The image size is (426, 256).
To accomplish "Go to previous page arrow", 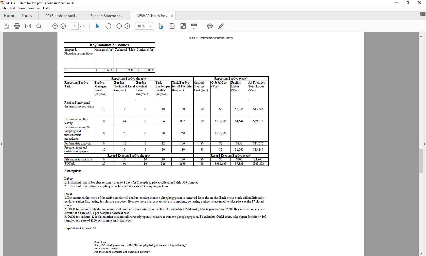I will click(x=55, y=26).
